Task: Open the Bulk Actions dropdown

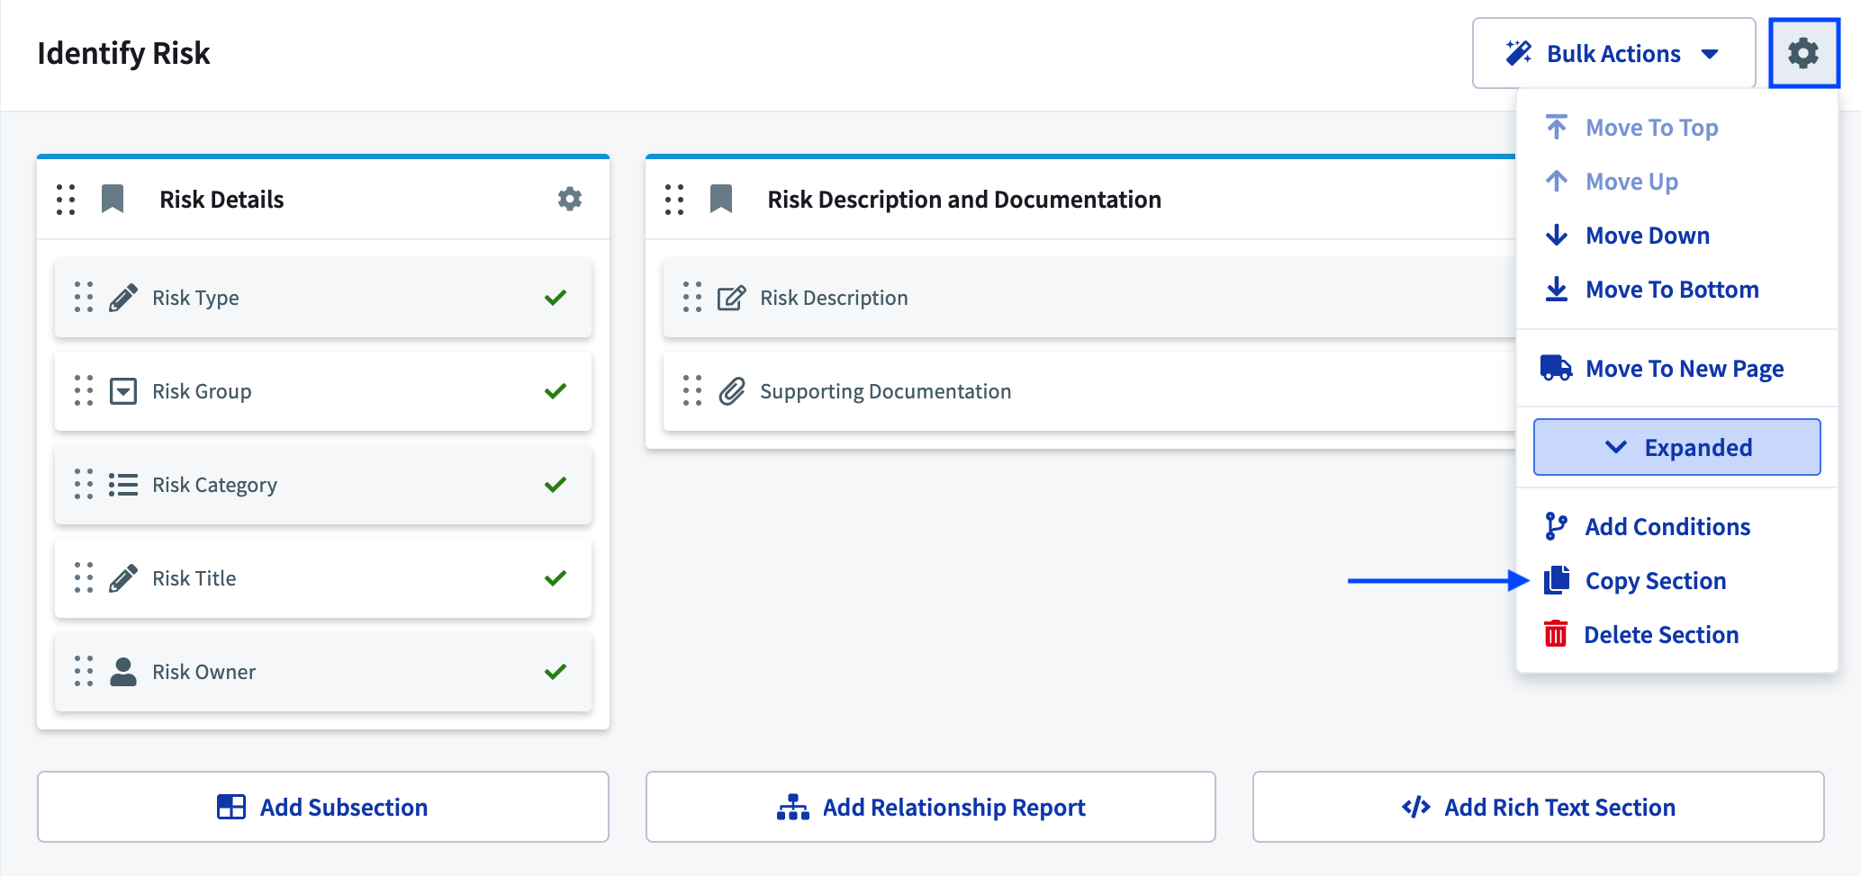Action: (x=1613, y=54)
